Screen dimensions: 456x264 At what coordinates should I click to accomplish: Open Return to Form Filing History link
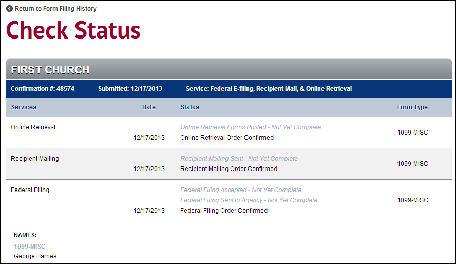tap(55, 9)
